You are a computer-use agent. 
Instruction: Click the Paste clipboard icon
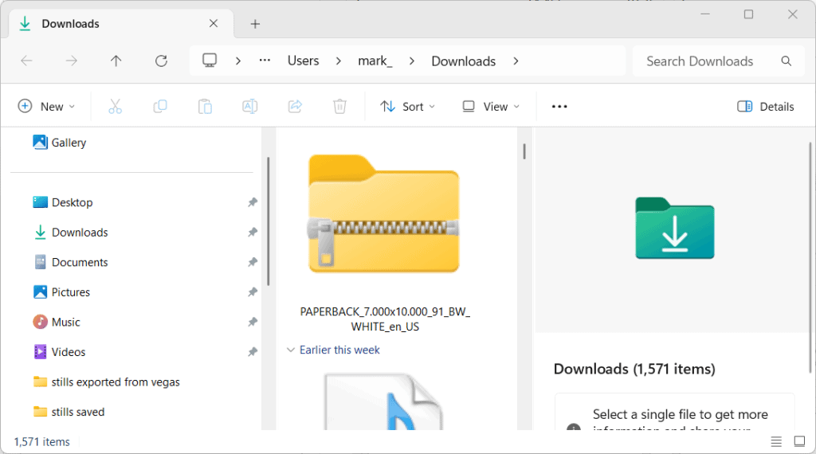coord(205,107)
